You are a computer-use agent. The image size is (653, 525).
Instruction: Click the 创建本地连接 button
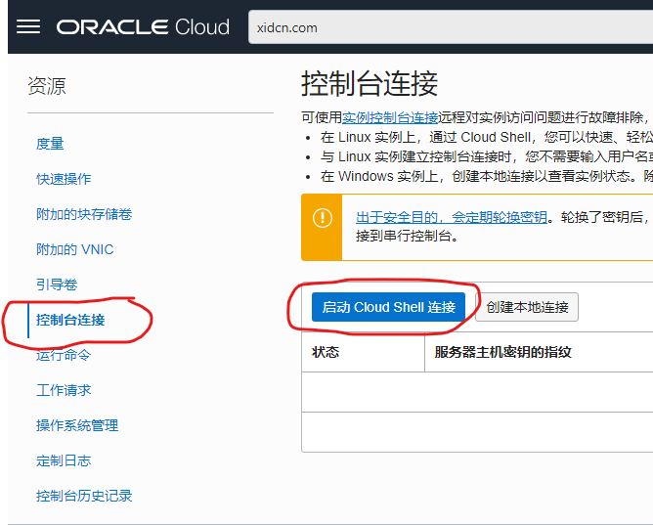527,307
